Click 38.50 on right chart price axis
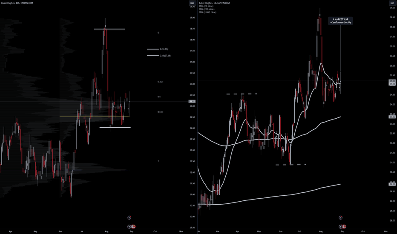This screenshot has height=234, width=397. (x=392, y=17)
